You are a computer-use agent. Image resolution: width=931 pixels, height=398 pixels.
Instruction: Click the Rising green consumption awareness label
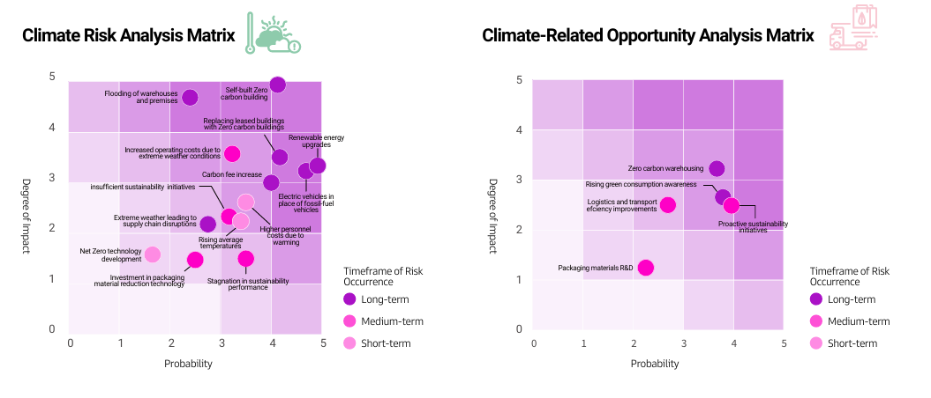click(641, 185)
